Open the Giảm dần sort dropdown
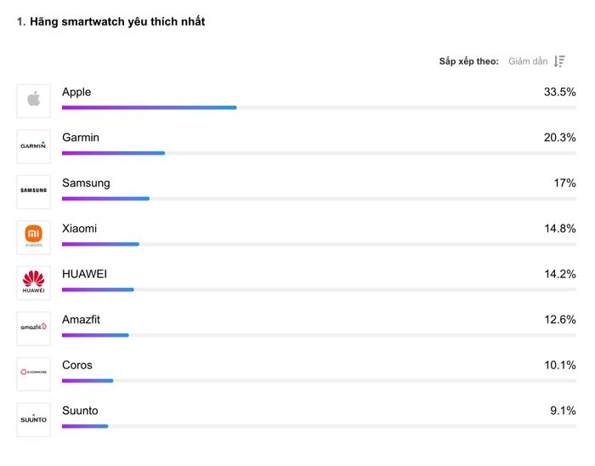The height and width of the screenshot is (466, 595). [x=528, y=61]
